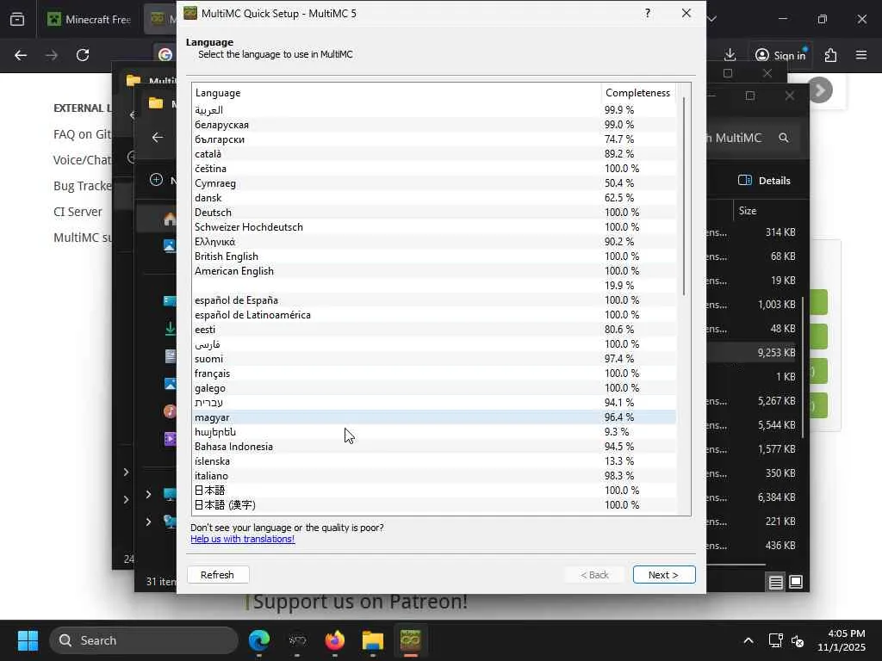
Task: Open the Help us with translations link
Action: pos(242,539)
